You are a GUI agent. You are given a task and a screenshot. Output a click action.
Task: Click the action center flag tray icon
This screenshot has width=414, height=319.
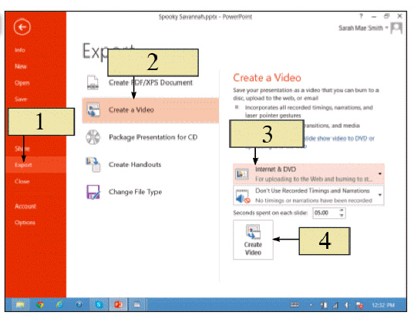tap(359, 305)
